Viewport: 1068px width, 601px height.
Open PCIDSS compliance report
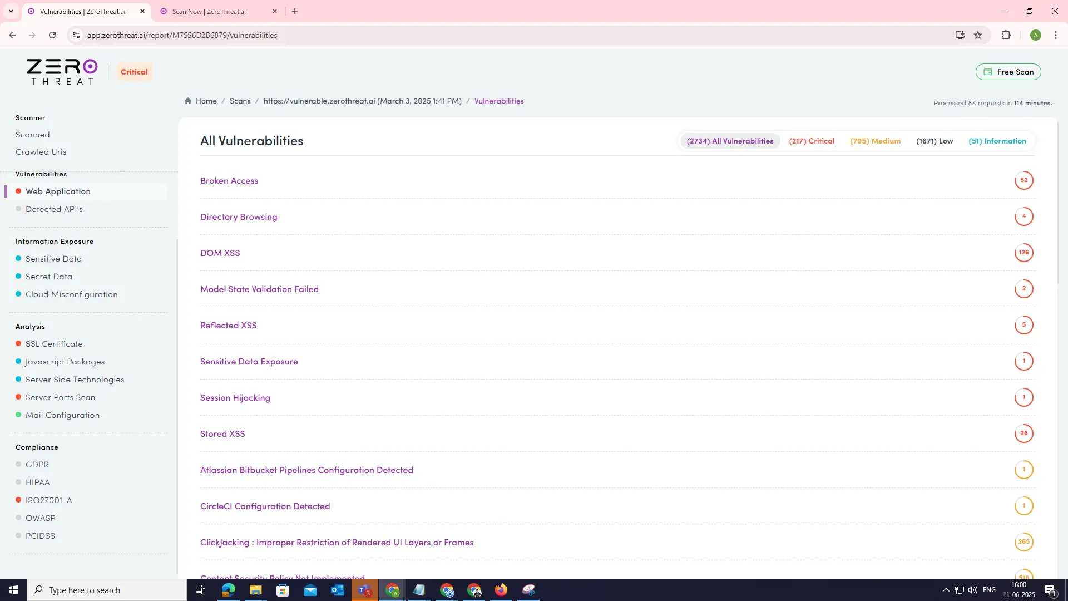pyautogui.click(x=40, y=536)
